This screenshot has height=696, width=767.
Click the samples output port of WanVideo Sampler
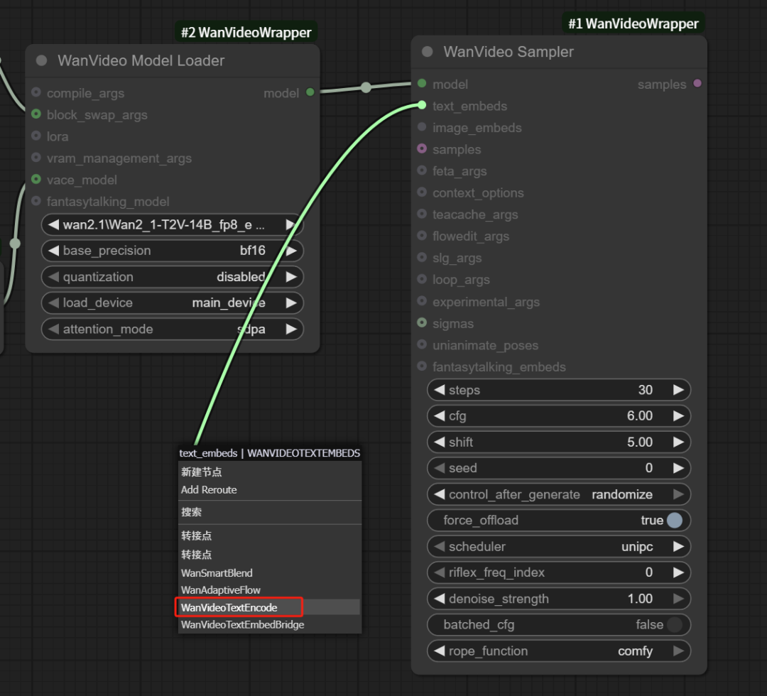[697, 84]
